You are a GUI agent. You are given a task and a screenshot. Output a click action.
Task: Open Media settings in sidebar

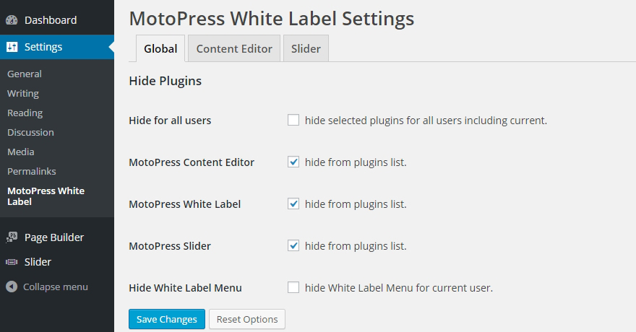click(x=21, y=152)
